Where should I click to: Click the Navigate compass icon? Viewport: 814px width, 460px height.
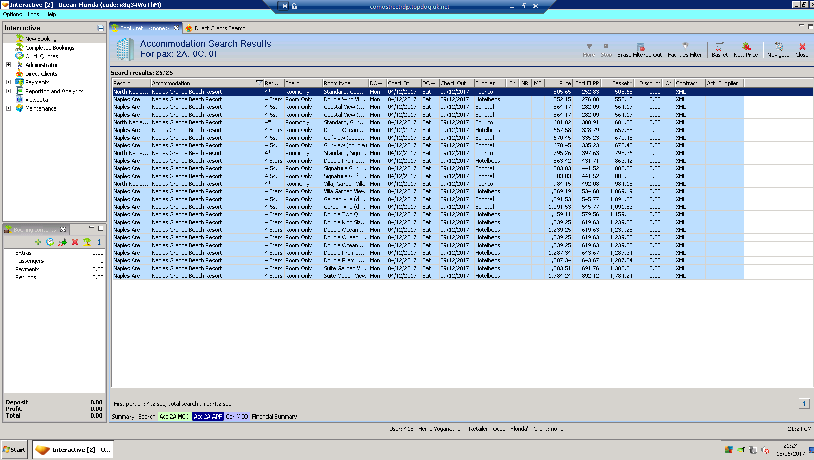coord(779,47)
